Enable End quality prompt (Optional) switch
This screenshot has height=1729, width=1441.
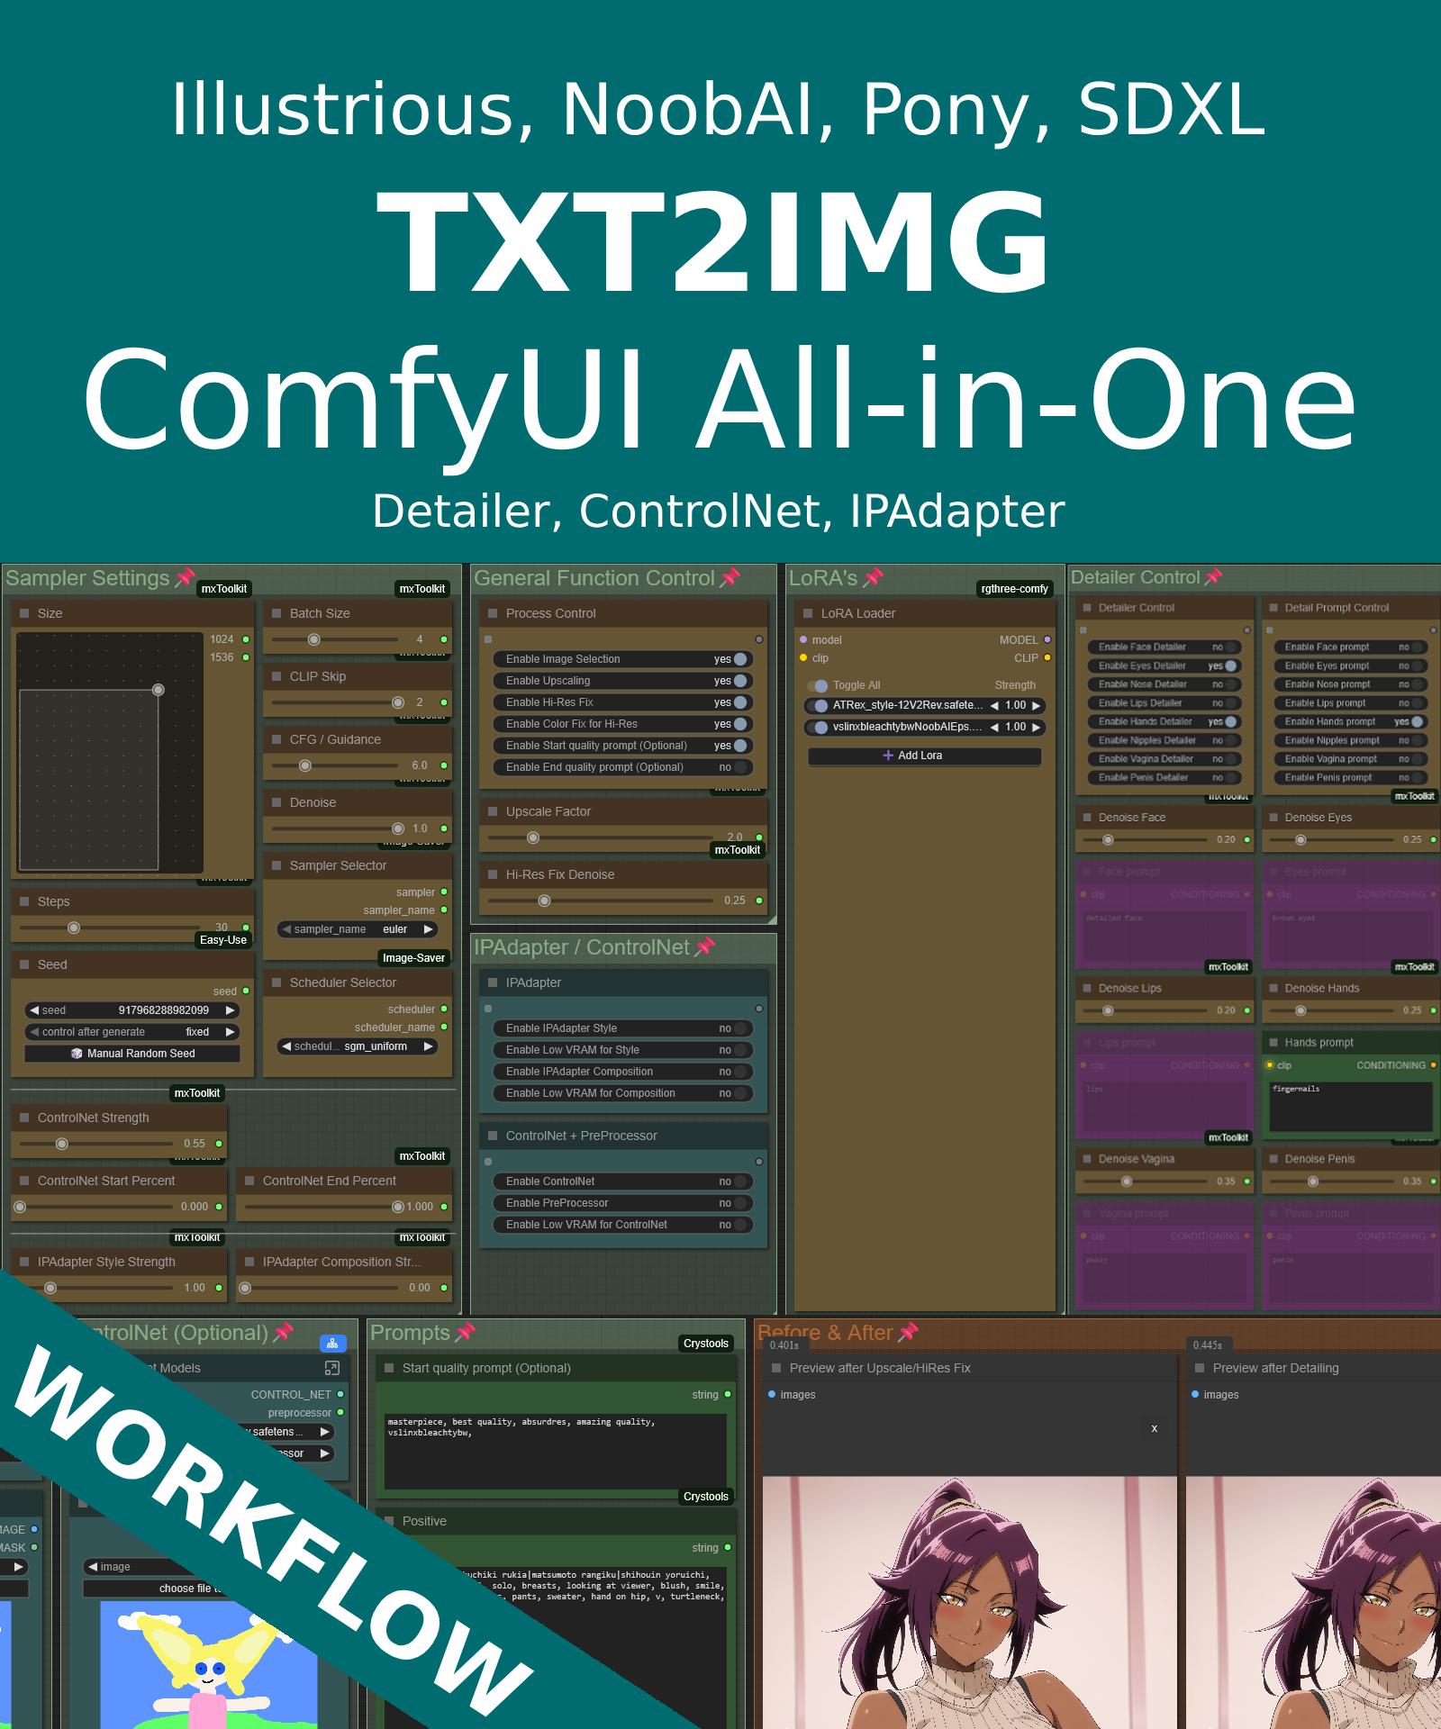pyautogui.click(x=740, y=767)
